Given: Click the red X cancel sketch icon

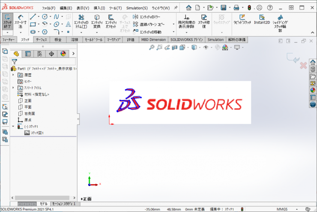Looking at the screenshot, I should [303, 65].
